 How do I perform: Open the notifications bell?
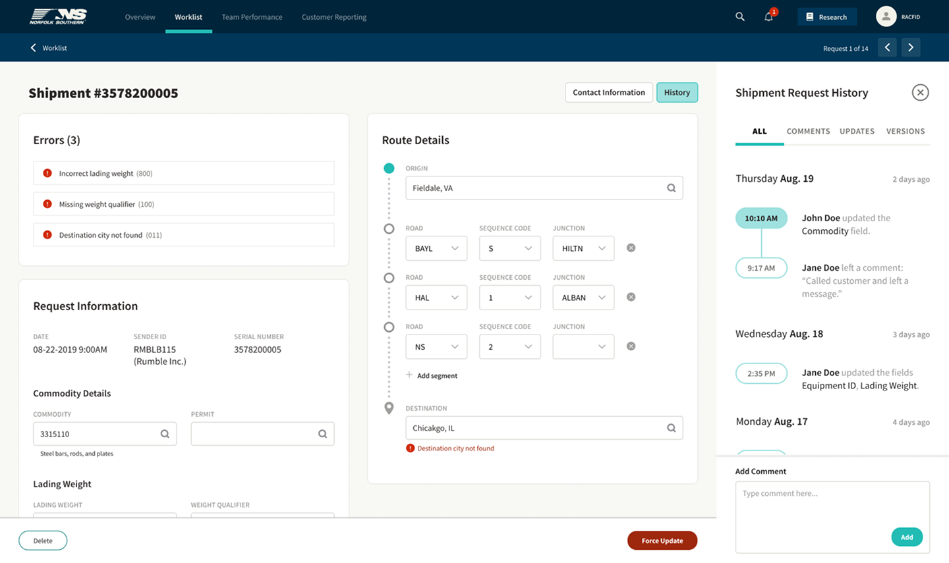(769, 16)
